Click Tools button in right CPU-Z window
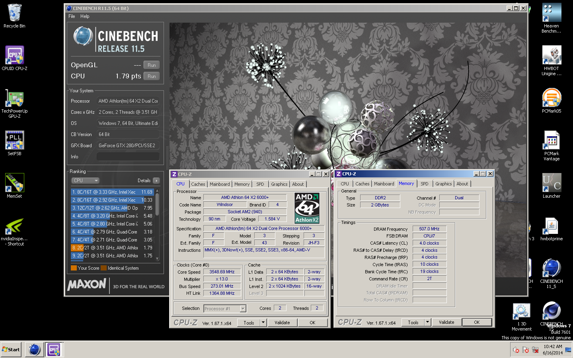The height and width of the screenshot is (358, 573). pos(413,323)
